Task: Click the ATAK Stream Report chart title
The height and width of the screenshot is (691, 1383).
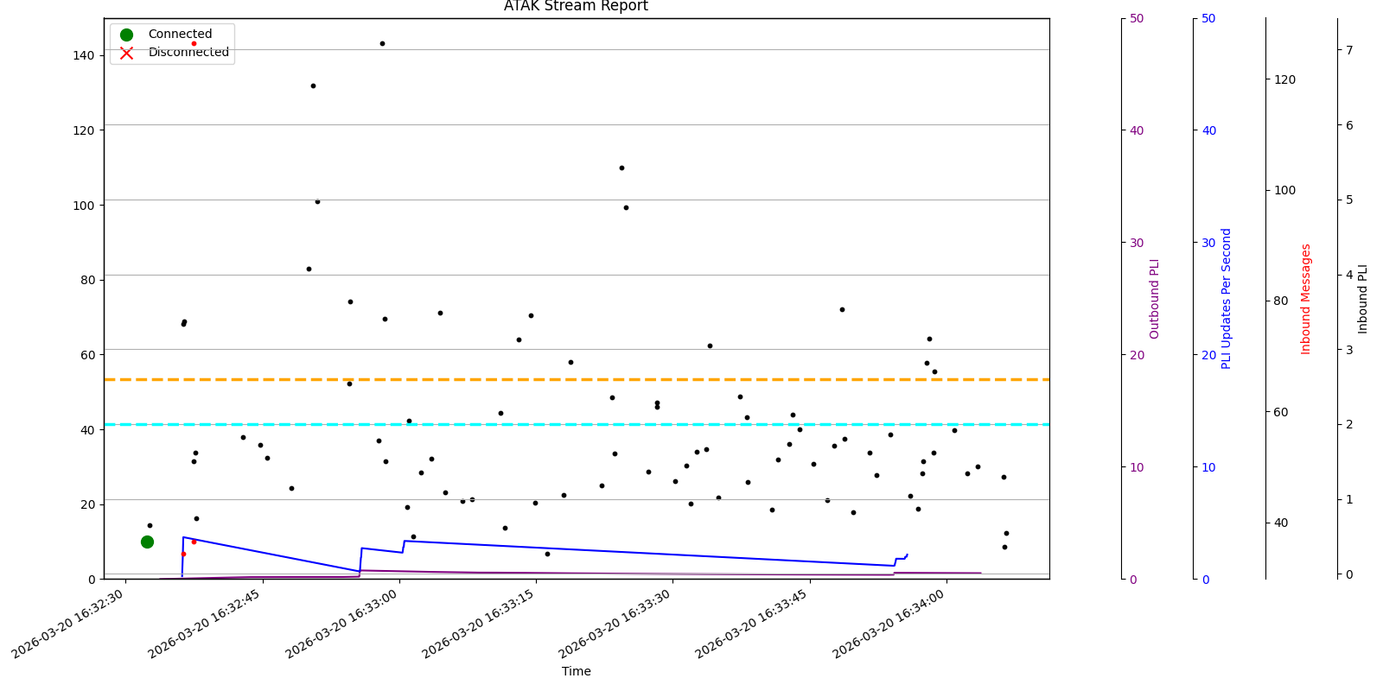Action: pos(576,7)
